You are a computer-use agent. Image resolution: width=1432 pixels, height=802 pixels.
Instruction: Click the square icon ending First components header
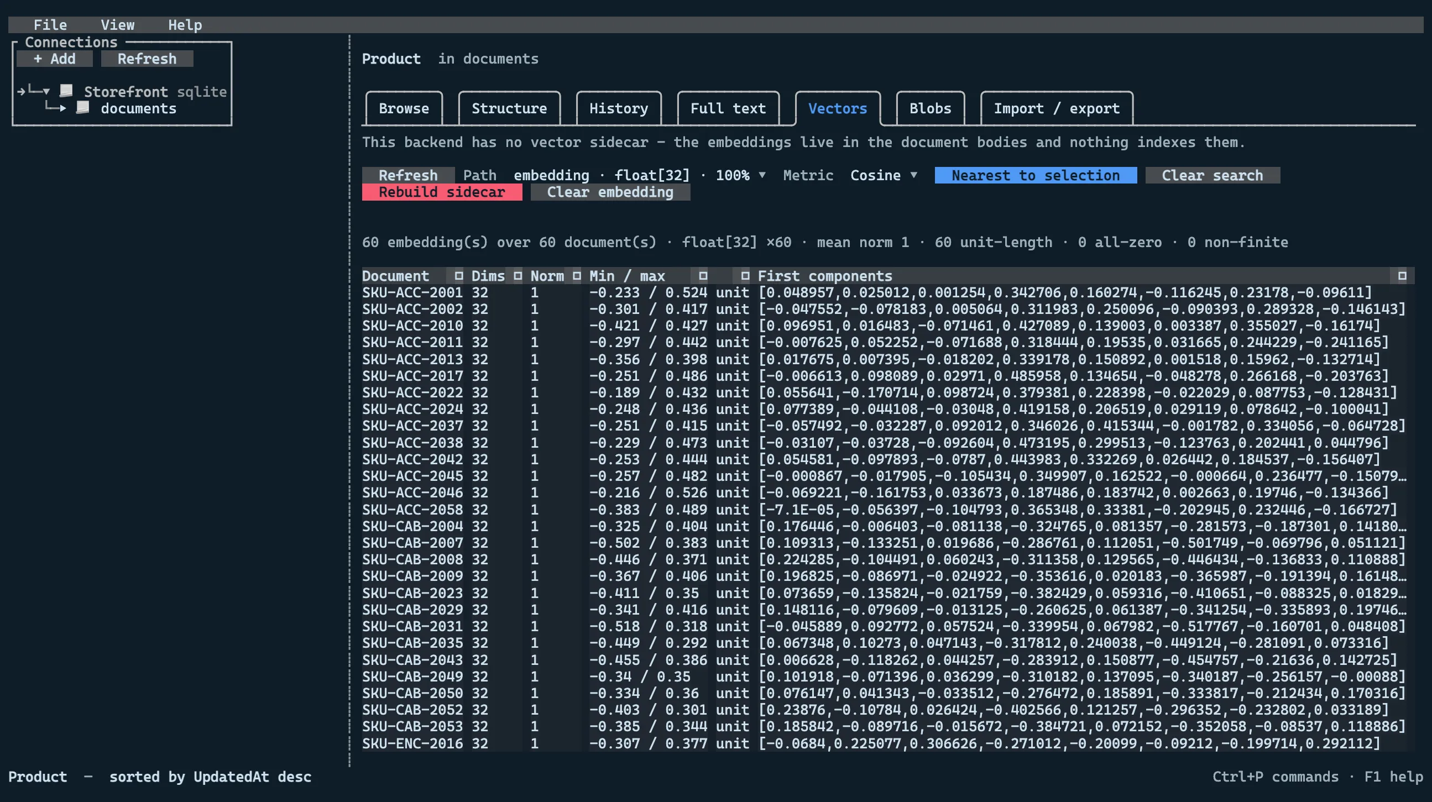pyautogui.click(x=1402, y=276)
